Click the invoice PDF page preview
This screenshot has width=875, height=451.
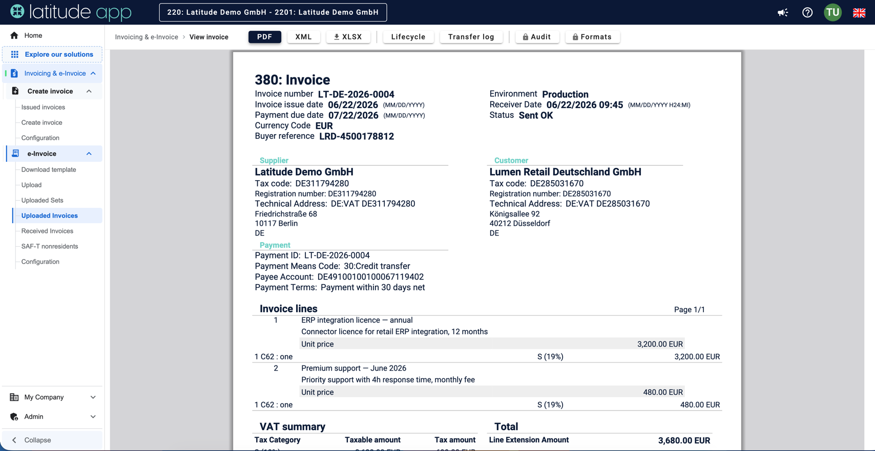click(x=487, y=251)
